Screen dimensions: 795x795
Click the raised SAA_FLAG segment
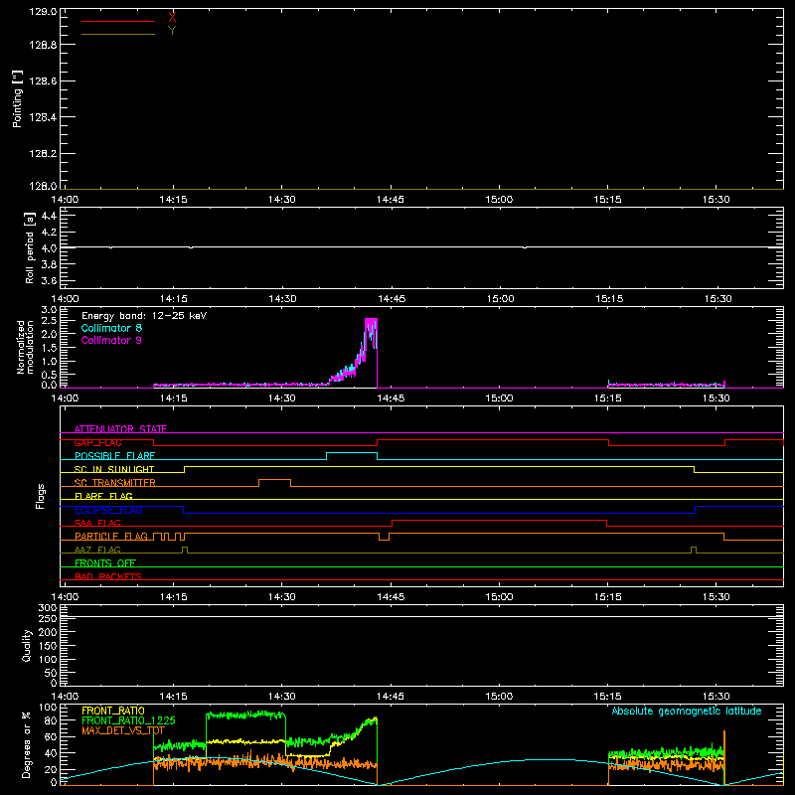pos(500,520)
